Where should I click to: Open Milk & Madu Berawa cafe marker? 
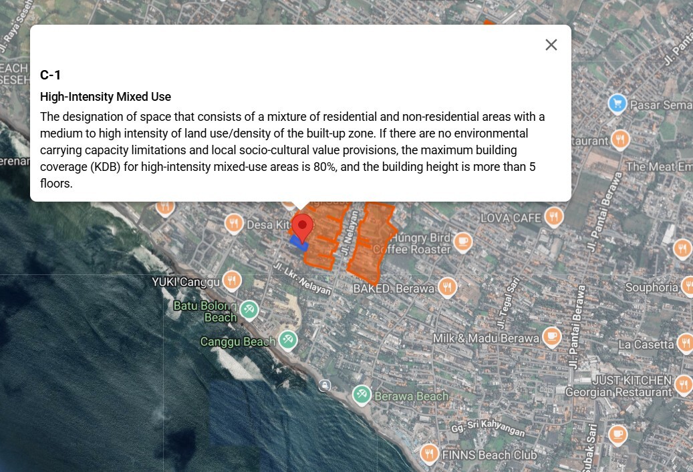[551, 336]
